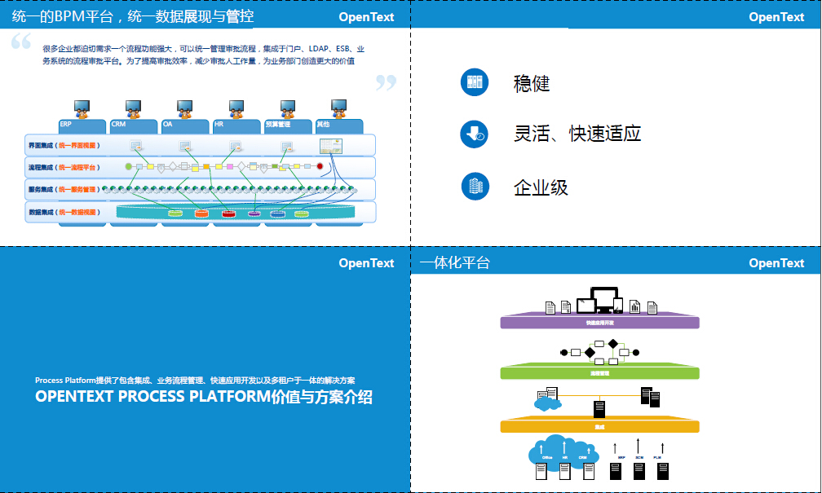Screen dimensions: 822x493
Task: Click the workstation icon above 预算管理
Action: click(x=287, y=109)
